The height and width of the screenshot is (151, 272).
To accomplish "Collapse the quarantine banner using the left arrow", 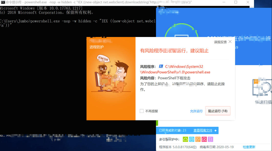I will click(x=215, y=130).
